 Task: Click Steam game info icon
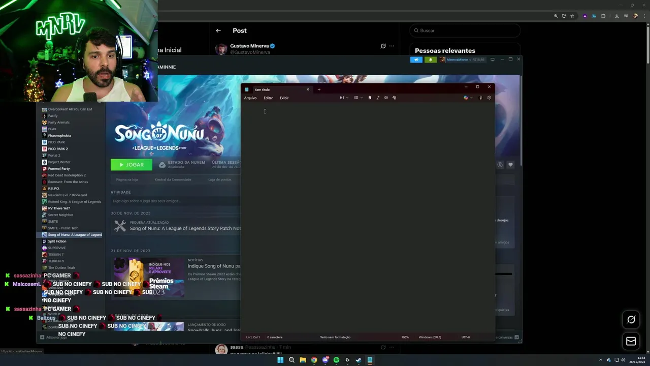(500, 165)
